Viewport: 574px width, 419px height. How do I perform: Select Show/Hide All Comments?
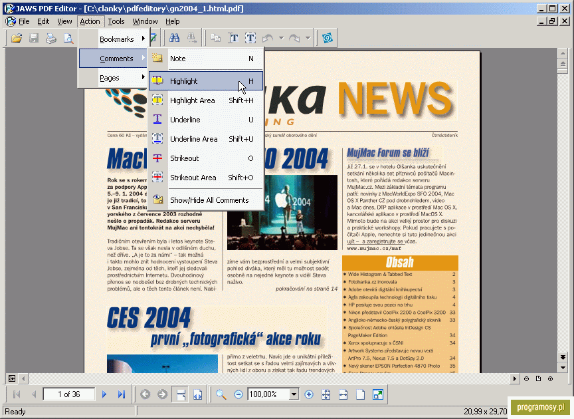pos(206,200)
